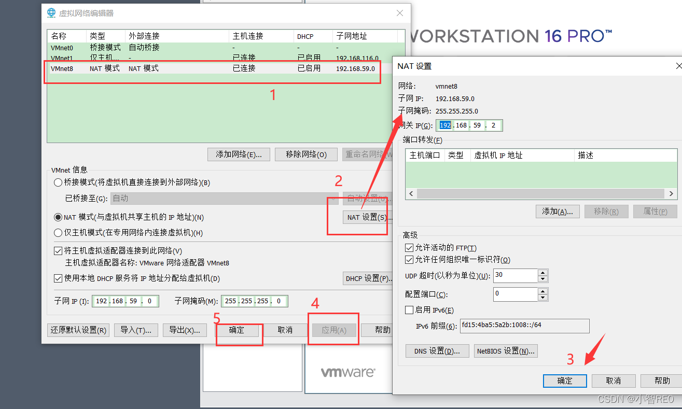Click the virtual network editor globe icon

51,13
